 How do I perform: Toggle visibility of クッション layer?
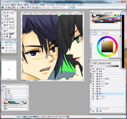pos(93,96)
